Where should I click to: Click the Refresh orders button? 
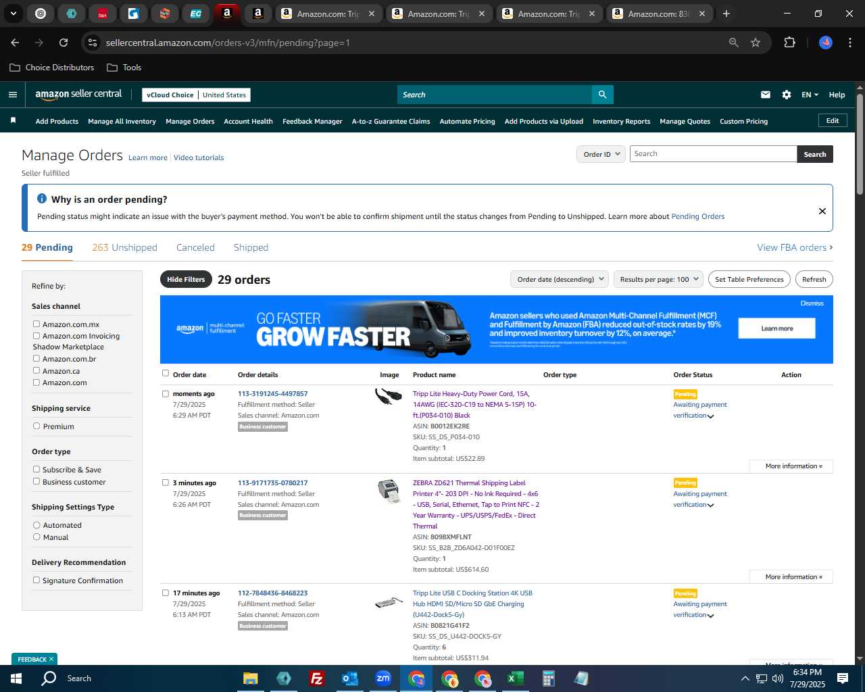click(814, 279)
